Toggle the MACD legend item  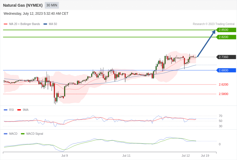coord(11,134)
